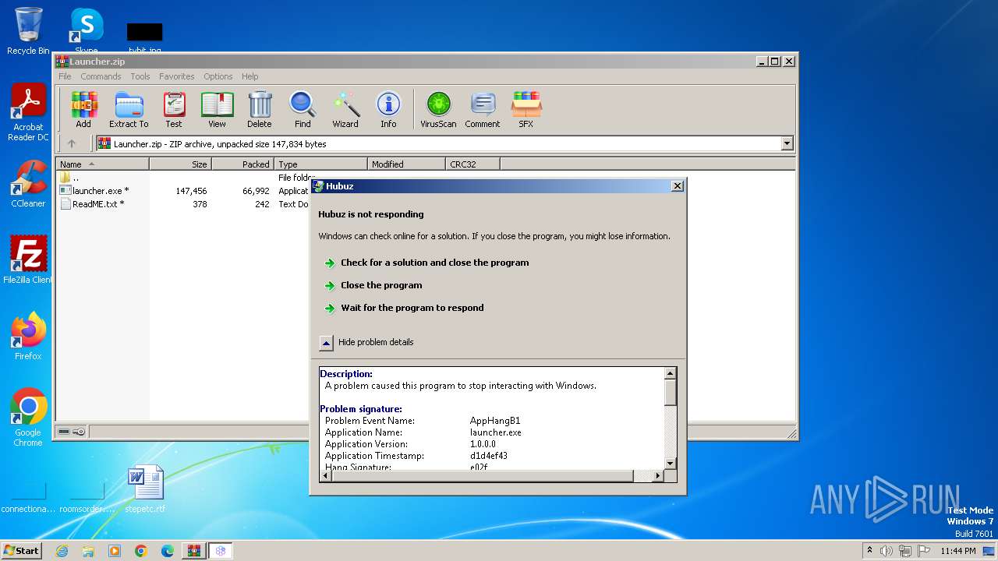This screenshot has height=561, width=998.
Task: Open CCleaner desktop shortcut
Action: coord(28,184)
